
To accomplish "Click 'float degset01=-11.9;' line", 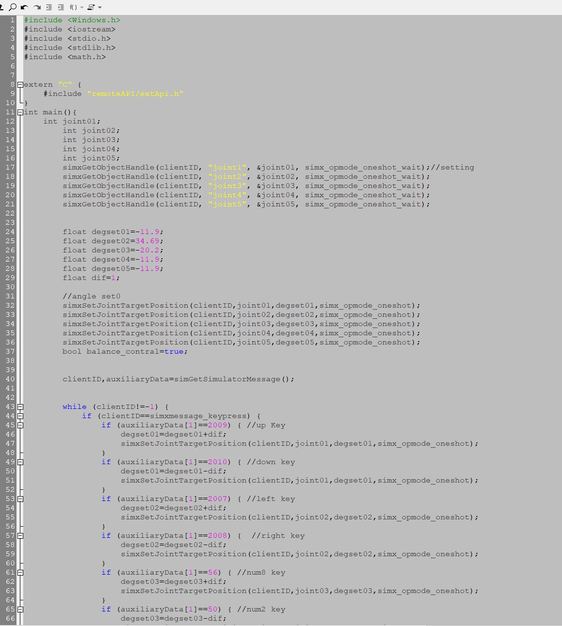I will point(113,232).
